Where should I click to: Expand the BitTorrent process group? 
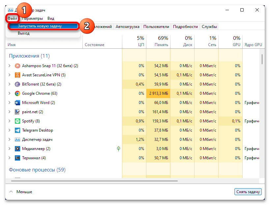coord(10,84)
